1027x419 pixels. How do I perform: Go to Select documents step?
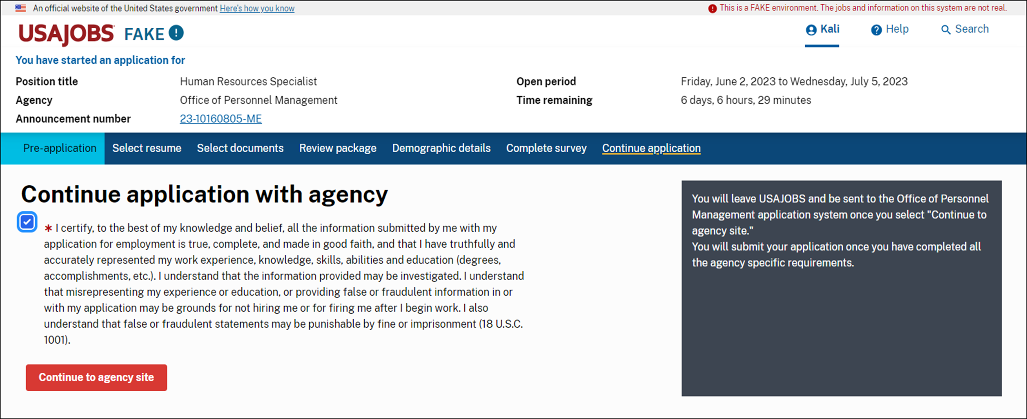click(x=240, y=148)
